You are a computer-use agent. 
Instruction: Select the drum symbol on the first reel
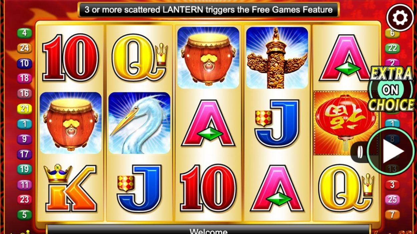pos(70,123)
